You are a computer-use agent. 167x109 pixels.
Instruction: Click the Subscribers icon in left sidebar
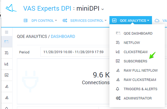pos(7,75)
